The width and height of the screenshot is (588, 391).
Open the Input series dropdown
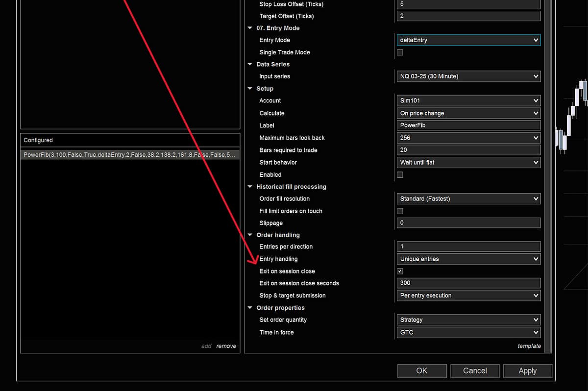click(x=467, y=76)
